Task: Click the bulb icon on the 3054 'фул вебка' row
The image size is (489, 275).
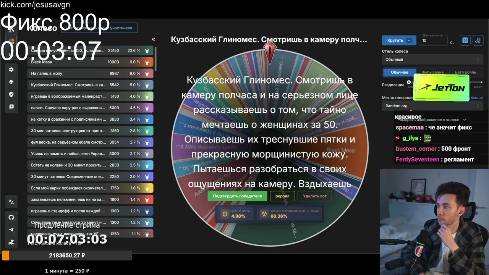Action: point(147,142)
